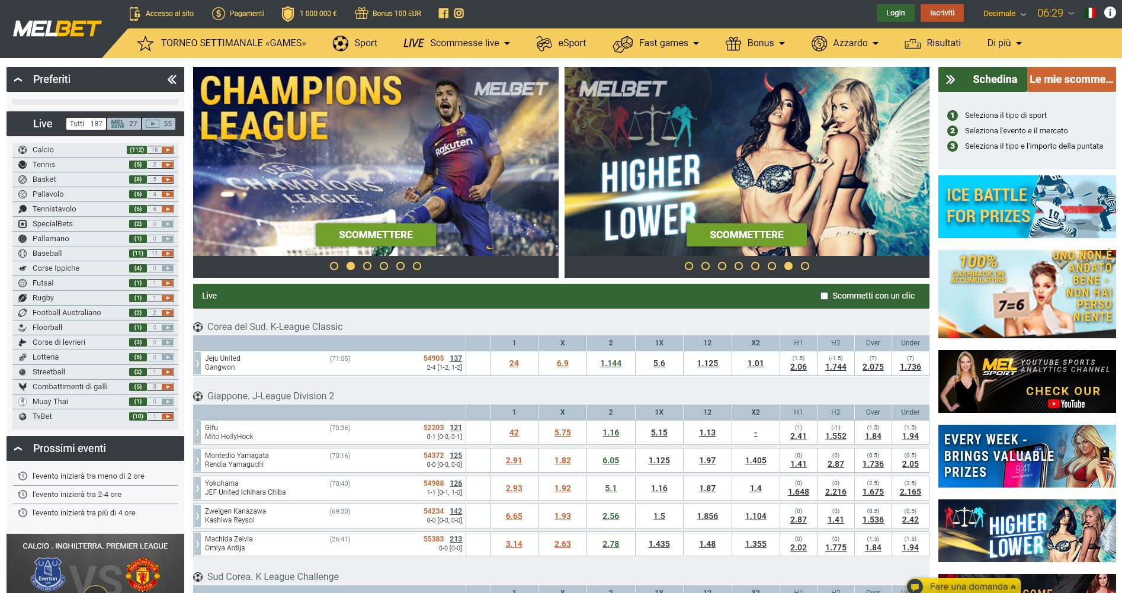The height and width of the screenshot is (593, 1122).
Task: Open the Sport menu item
Action: (355, 43)
